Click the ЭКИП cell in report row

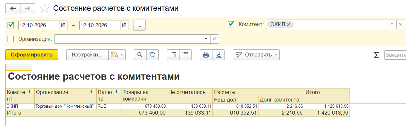click(20, 106)
